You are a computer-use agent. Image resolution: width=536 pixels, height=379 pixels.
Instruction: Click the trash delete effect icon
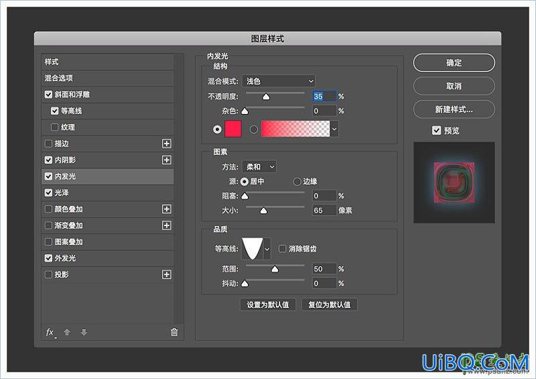[174, 332]
